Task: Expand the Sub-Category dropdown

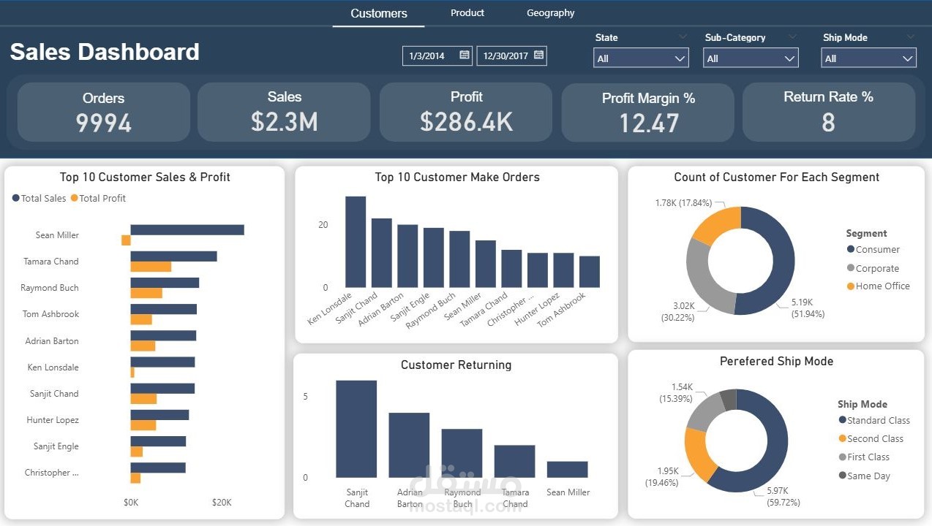Action: (751, 58)
